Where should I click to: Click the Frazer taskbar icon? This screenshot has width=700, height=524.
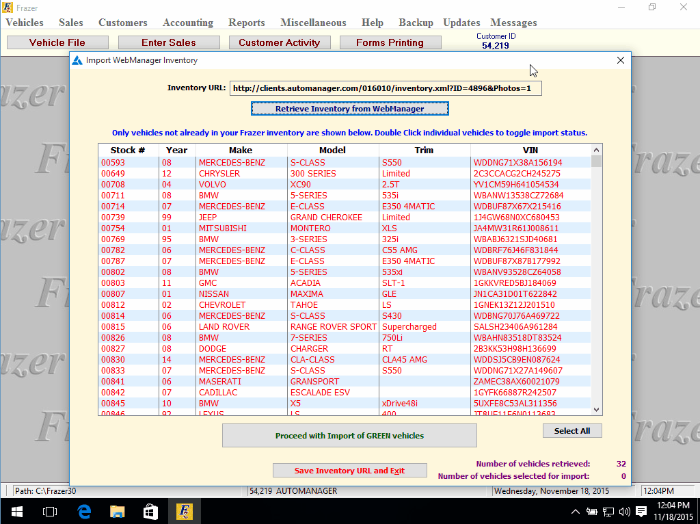coord(184,512)
